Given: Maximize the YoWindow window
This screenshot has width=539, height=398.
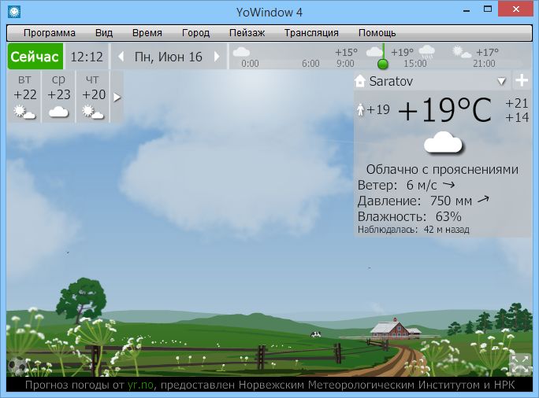Looking at the screenshot, I should tap(488, 9).
